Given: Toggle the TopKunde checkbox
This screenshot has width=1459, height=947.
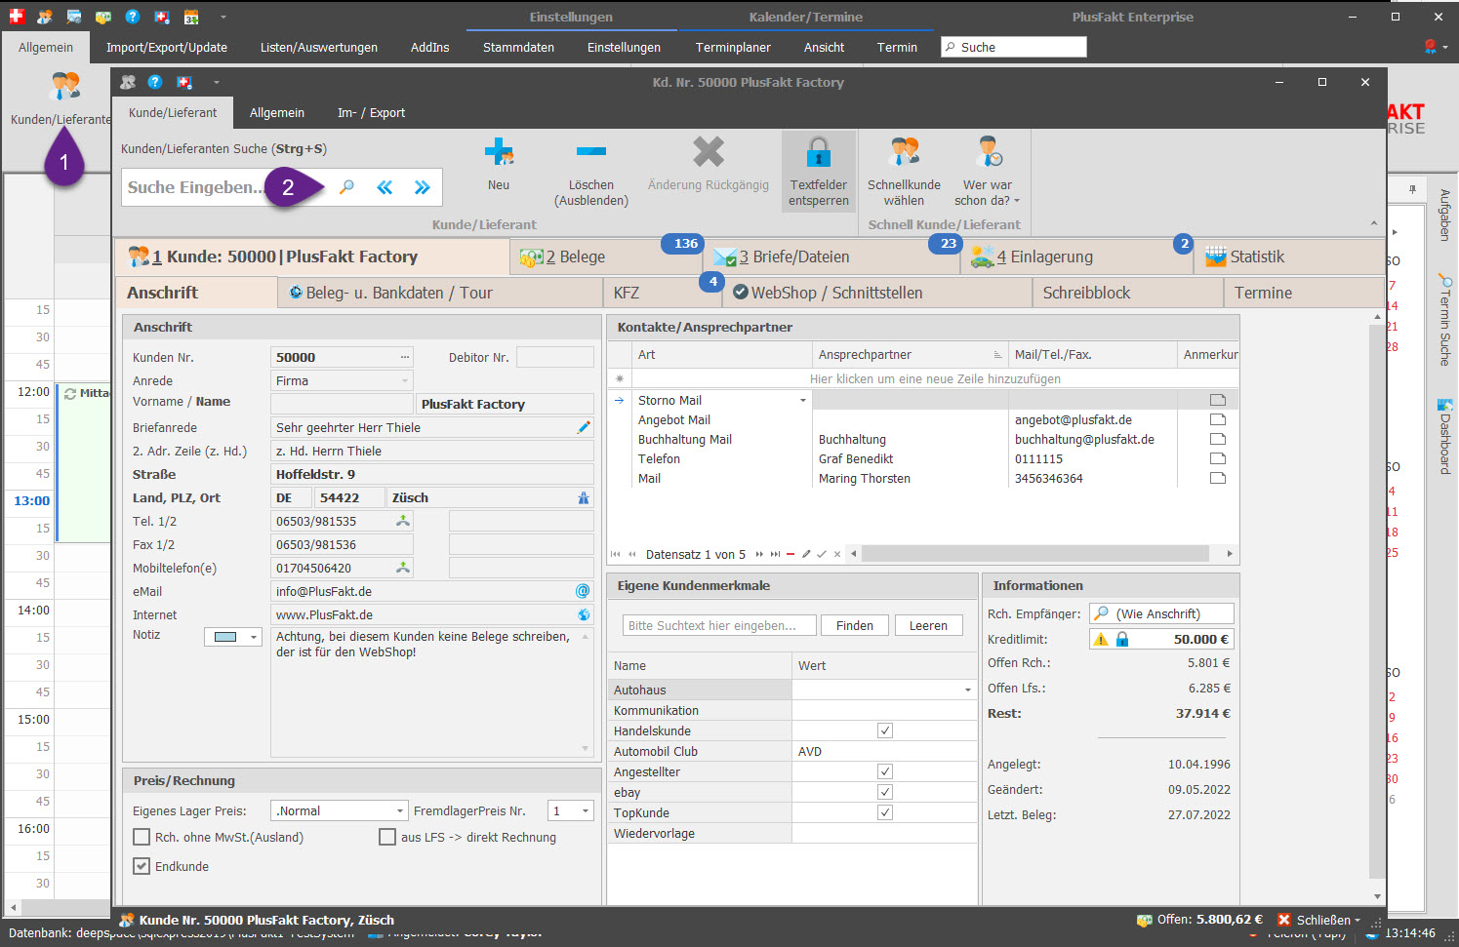Looking at the screenshot, I should coord(885,812).
